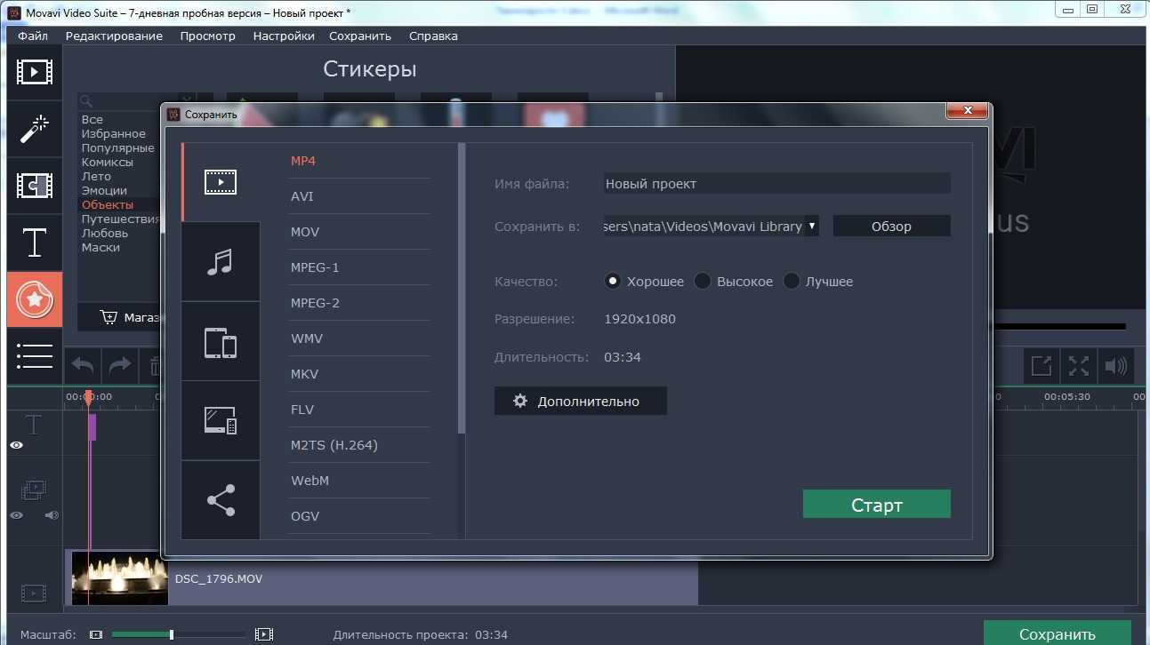Click the Обзор browse button
The width and height of the screenshot is (1150, 645).
891,227
